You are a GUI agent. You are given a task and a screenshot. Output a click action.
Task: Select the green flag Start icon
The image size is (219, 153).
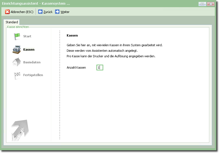click(x=17, y=36)
